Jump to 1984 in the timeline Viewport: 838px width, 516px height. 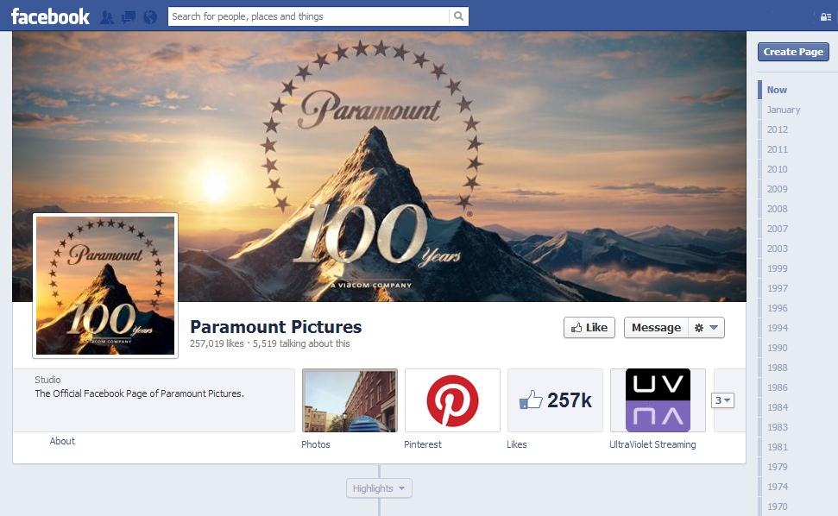tap(778, 407)
